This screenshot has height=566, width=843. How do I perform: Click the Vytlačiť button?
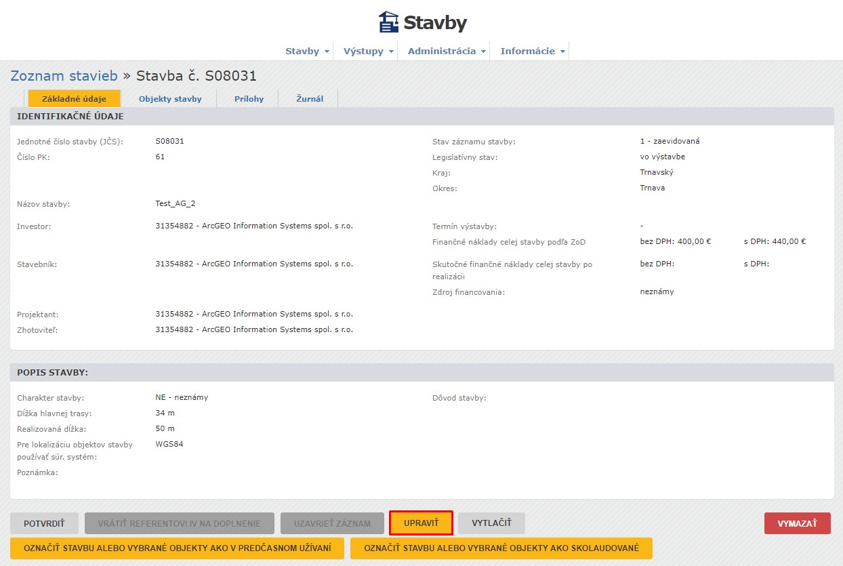click(491, 523)
